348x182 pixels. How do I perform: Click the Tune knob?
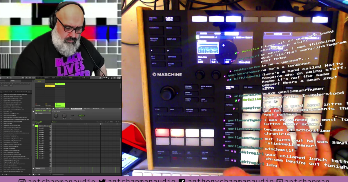click(56, 116)
